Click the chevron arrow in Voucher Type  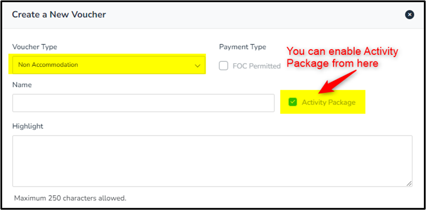point(198,66)
